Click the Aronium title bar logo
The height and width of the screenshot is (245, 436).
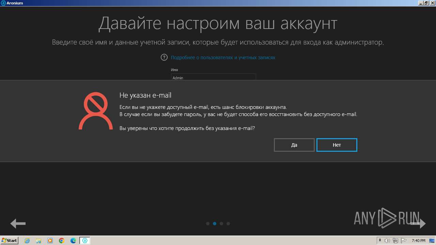(3, 3)
